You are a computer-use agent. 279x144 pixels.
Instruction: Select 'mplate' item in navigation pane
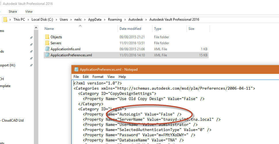pyautogui.click(x=5, y=86)
